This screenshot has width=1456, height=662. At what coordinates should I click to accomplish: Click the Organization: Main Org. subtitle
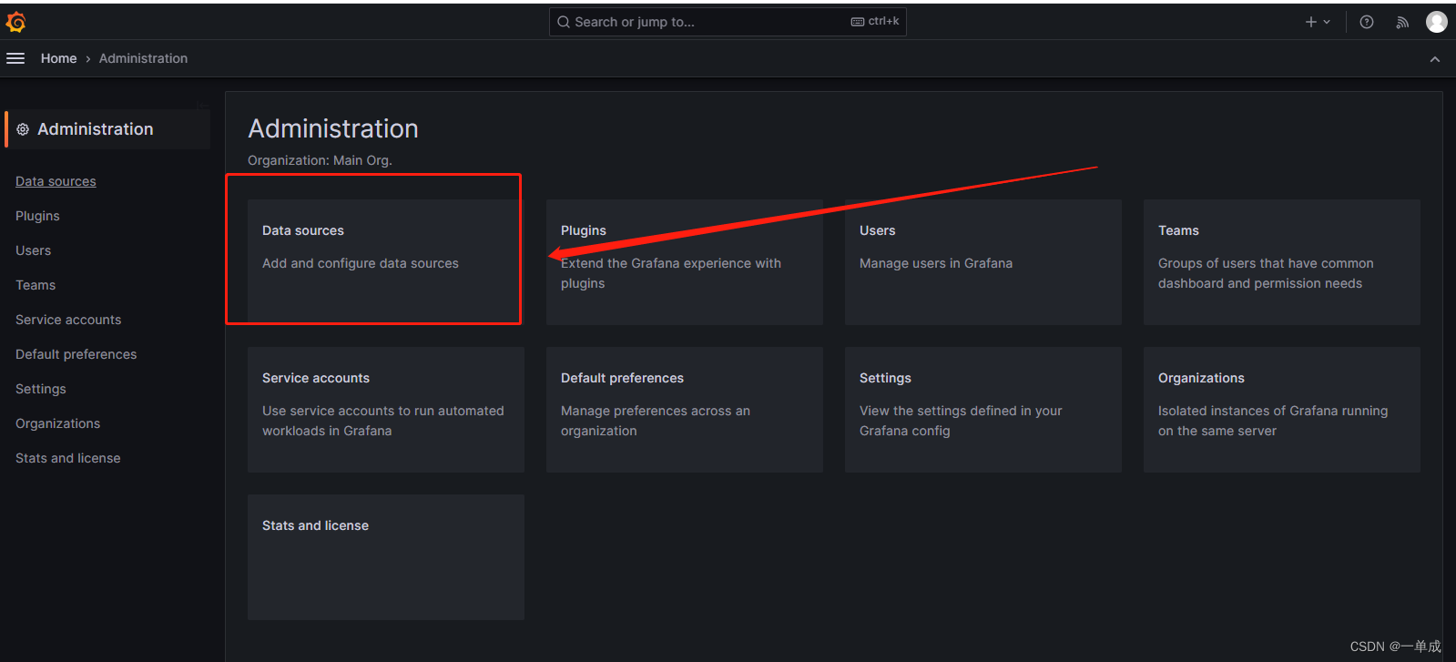pos(320,160)
